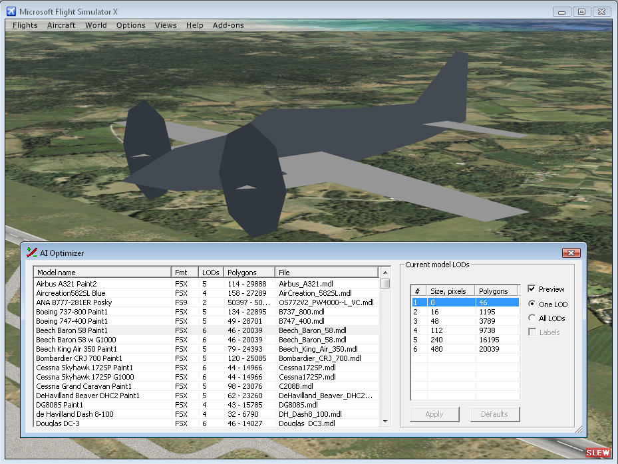Click the red SLEW mode indicator
Viewport: 618px width, 464px height.
[x=598, y=453]
